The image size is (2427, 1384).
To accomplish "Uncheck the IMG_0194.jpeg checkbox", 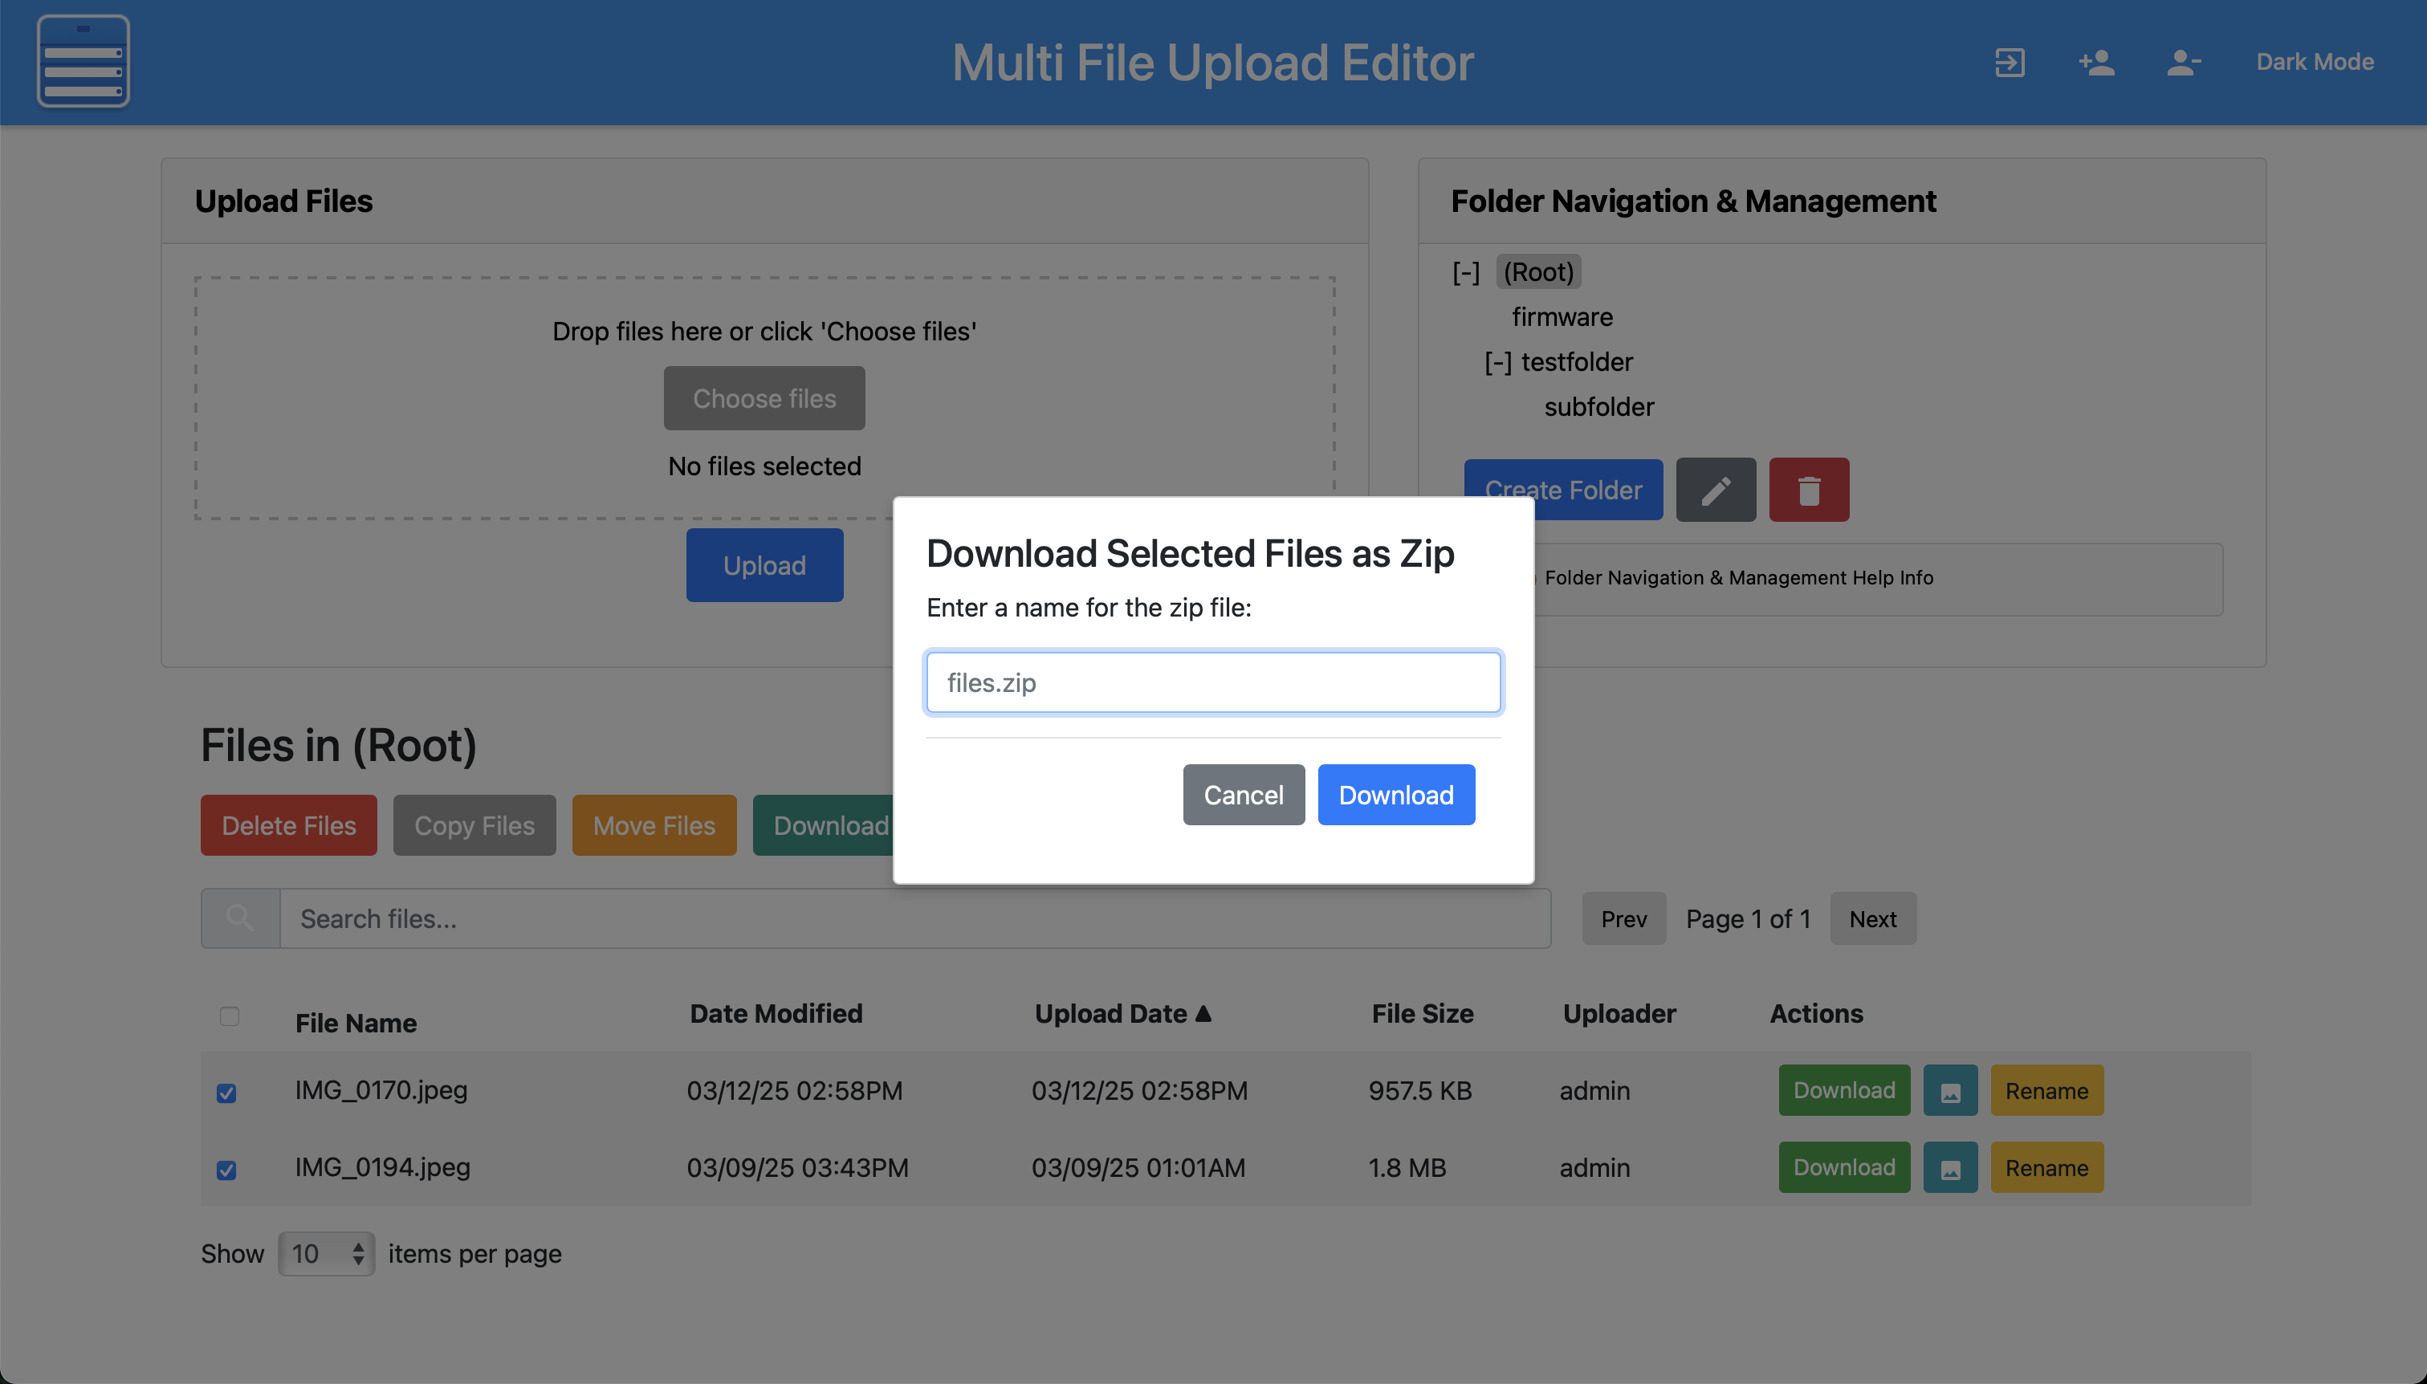I will [x=226, y=1170].
